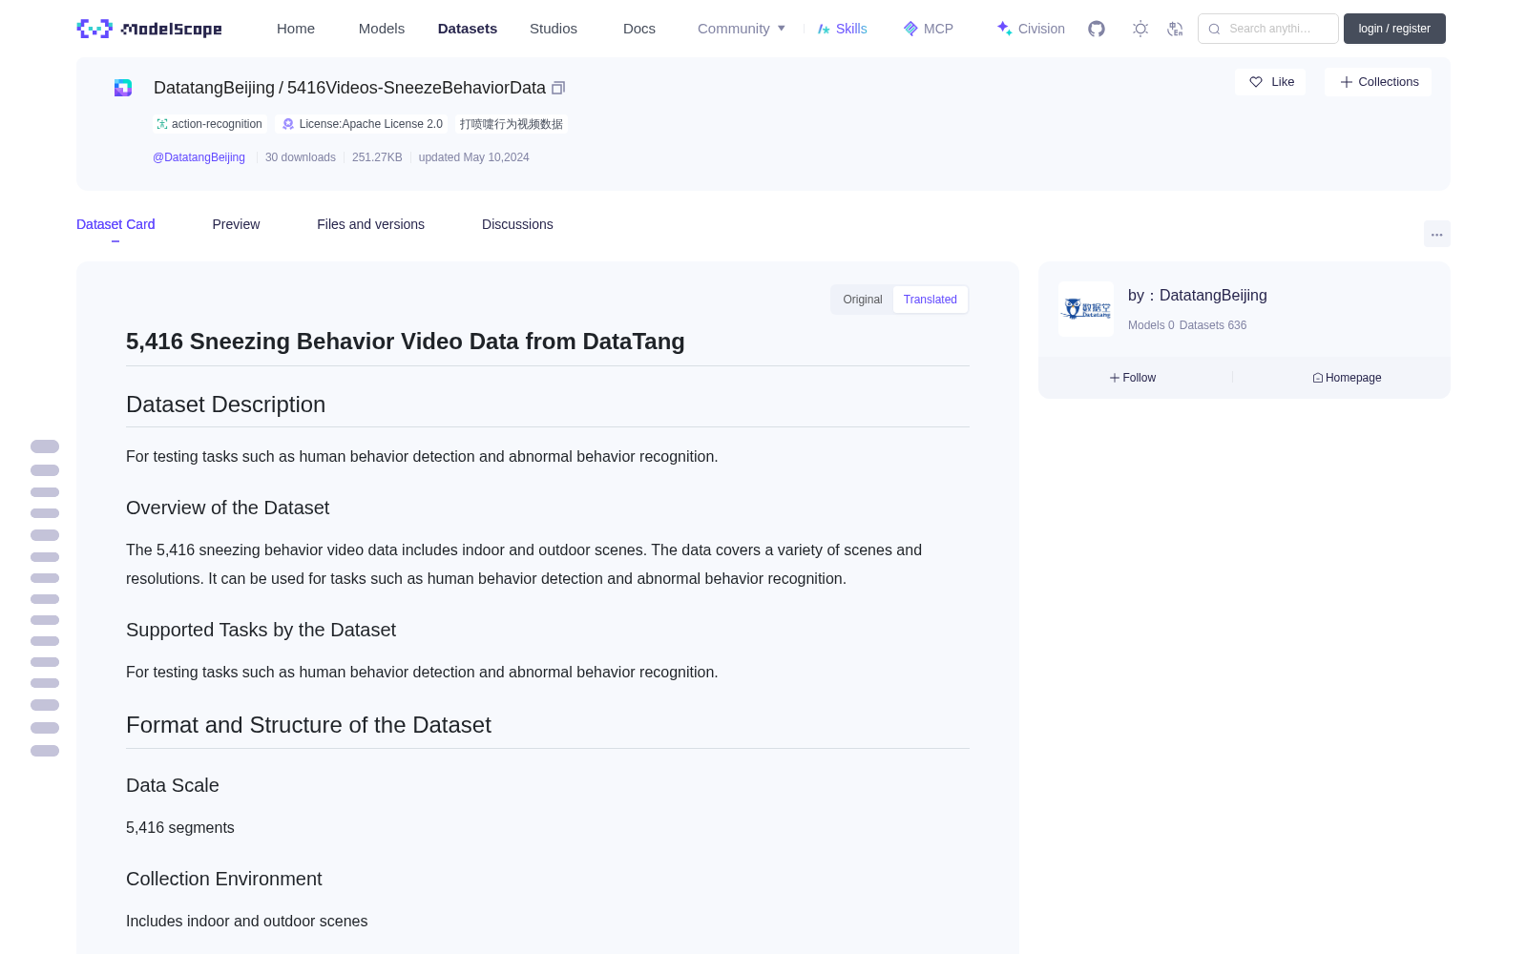Open the @DatatangBeijing author link

199,157
